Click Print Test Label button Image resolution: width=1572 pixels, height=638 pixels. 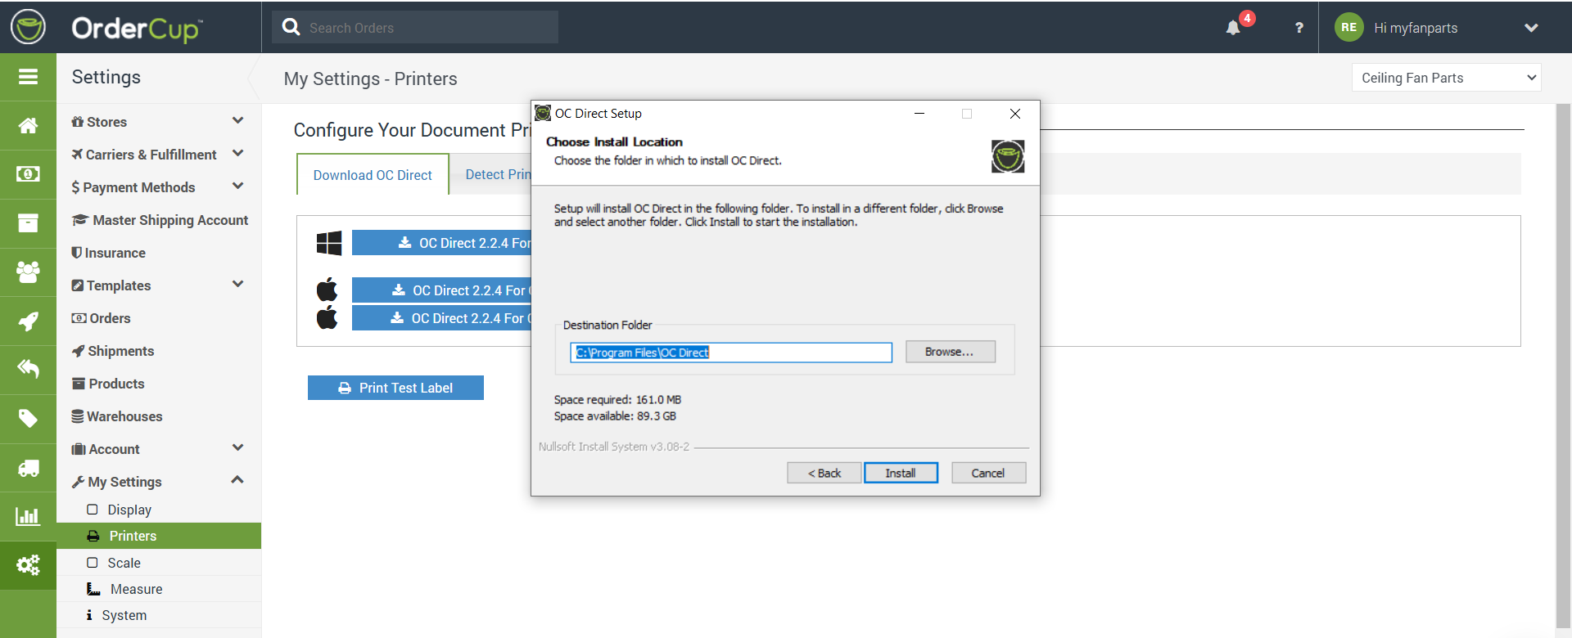pos(395,388)
